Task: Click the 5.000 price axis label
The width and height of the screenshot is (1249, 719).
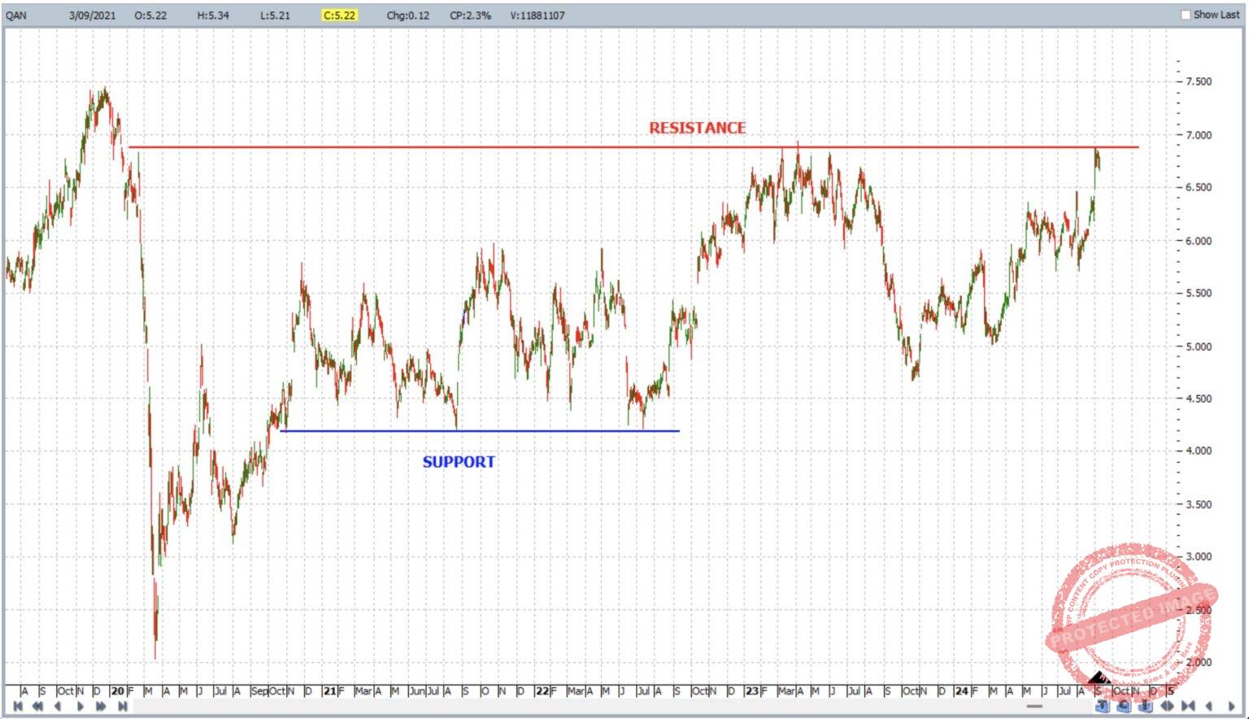Action: click(1199, 346)
